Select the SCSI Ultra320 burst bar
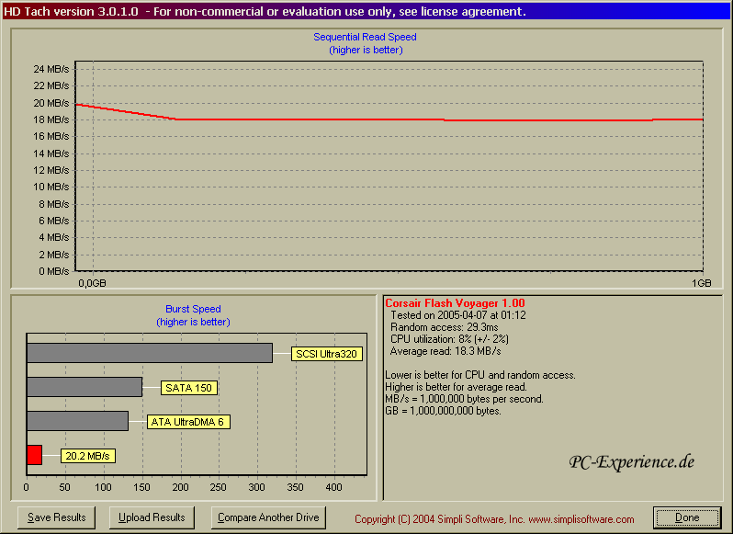Viewport: 733px width, 534px height. (x=150, y=353)
